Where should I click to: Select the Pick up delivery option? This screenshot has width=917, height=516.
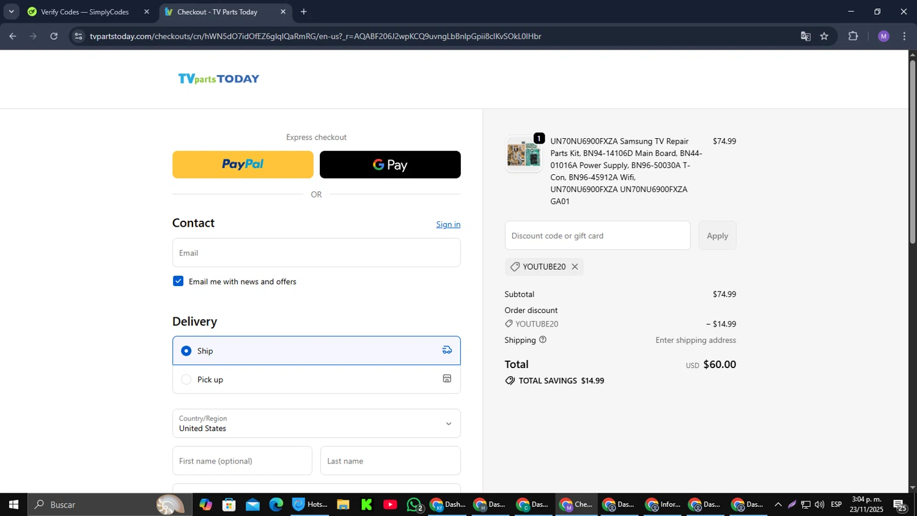coord(316,380)
